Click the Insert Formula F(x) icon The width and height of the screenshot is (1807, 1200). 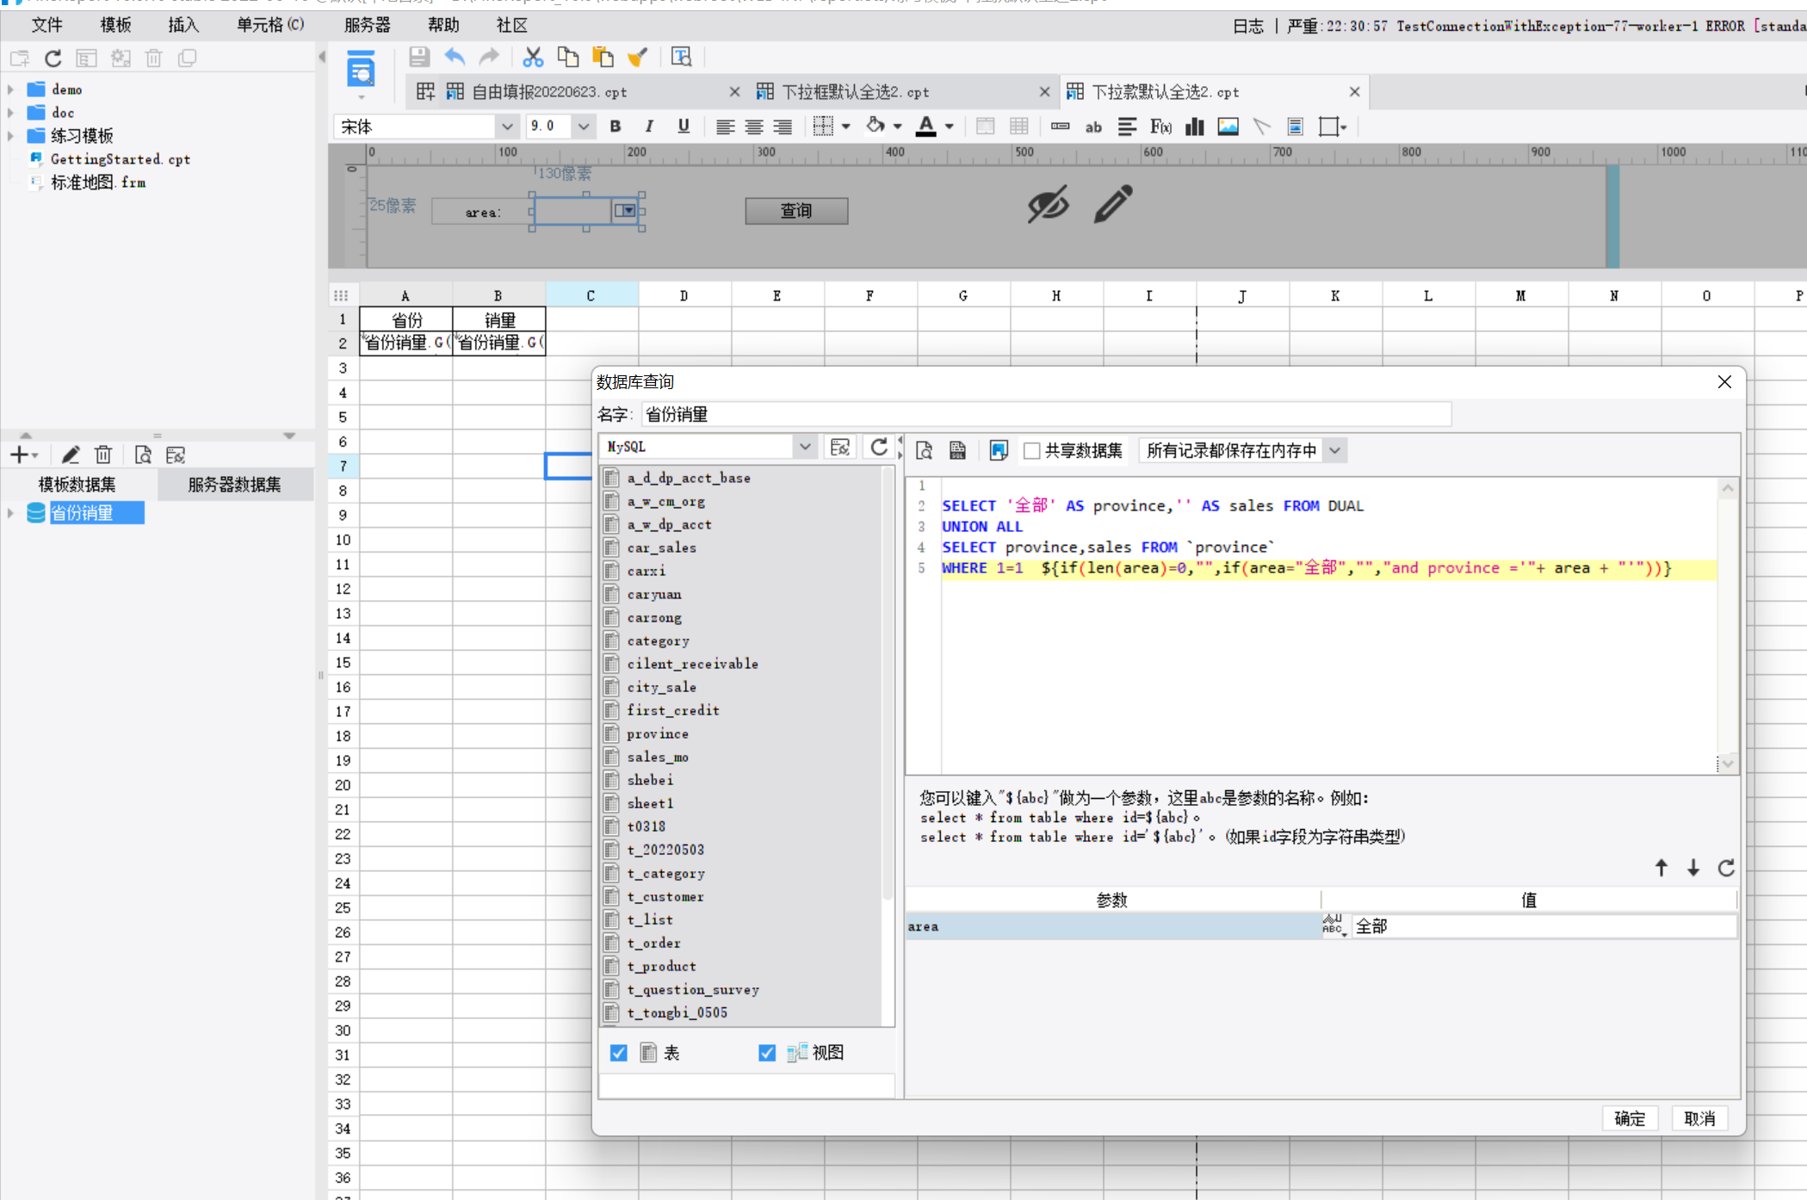[x=1160, y=127]
